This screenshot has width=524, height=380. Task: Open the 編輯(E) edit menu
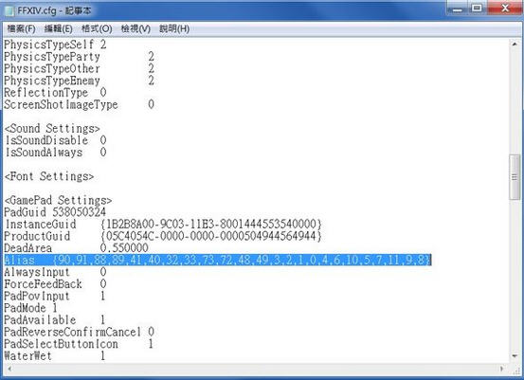click(58, 28)
